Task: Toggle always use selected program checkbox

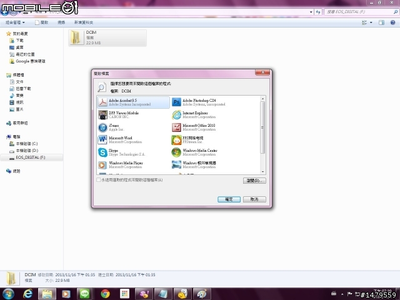Action: click(99, 180)
